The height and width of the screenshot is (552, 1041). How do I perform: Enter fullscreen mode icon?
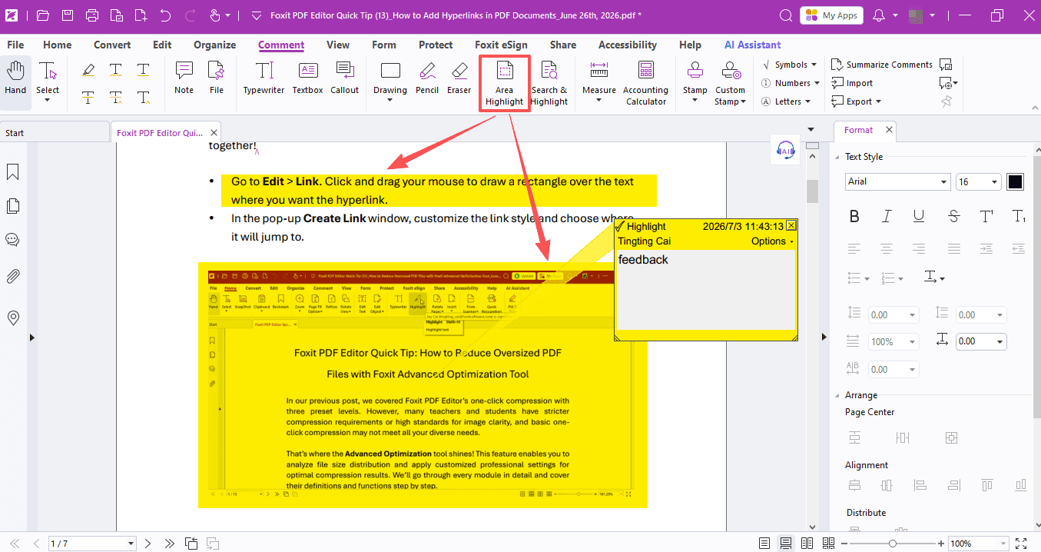click(x=1021, y=544)
